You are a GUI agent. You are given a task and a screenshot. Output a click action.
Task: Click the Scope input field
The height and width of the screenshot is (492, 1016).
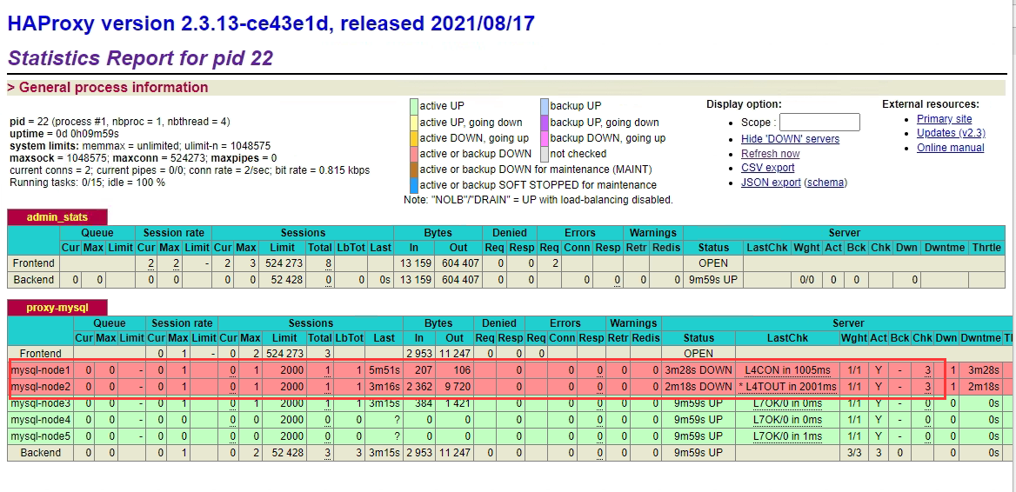[819, 123]
